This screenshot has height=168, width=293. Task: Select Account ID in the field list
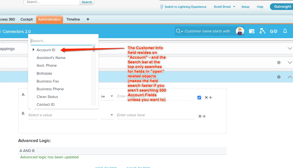[x=46, y=50]
